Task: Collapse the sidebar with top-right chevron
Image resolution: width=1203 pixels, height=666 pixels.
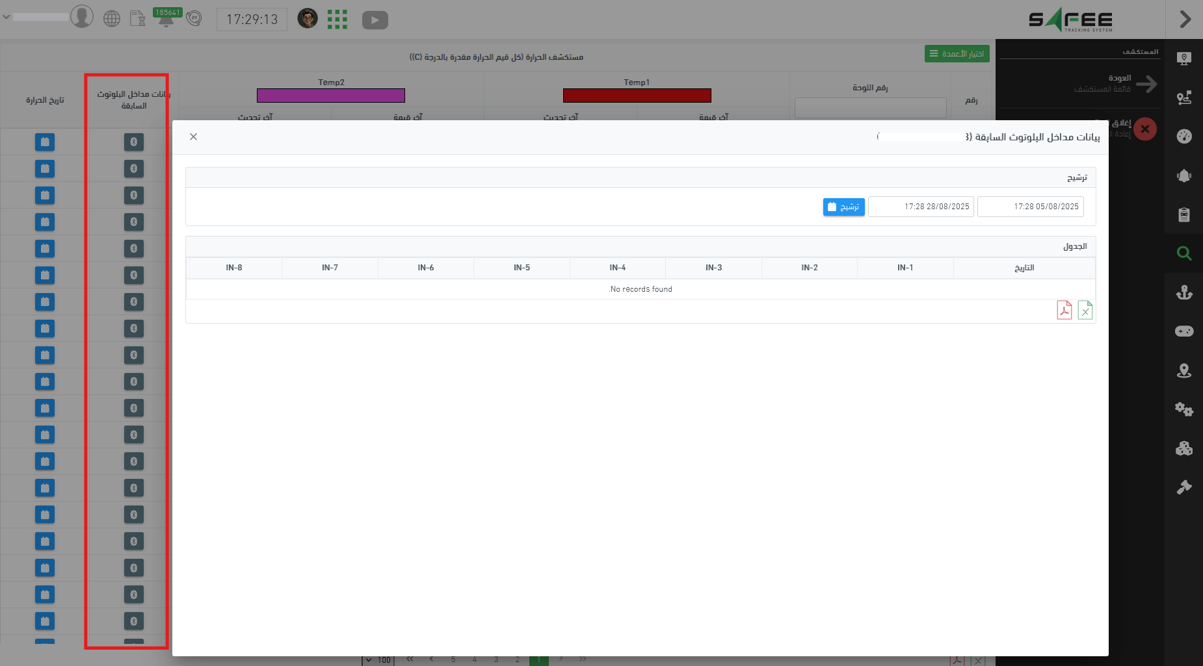Action: 1185,19
